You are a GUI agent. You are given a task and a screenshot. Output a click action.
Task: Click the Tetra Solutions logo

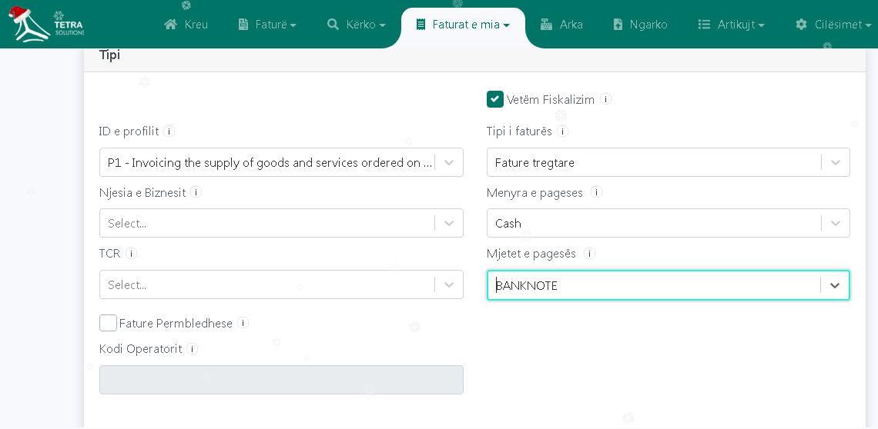tap(46, 24)
